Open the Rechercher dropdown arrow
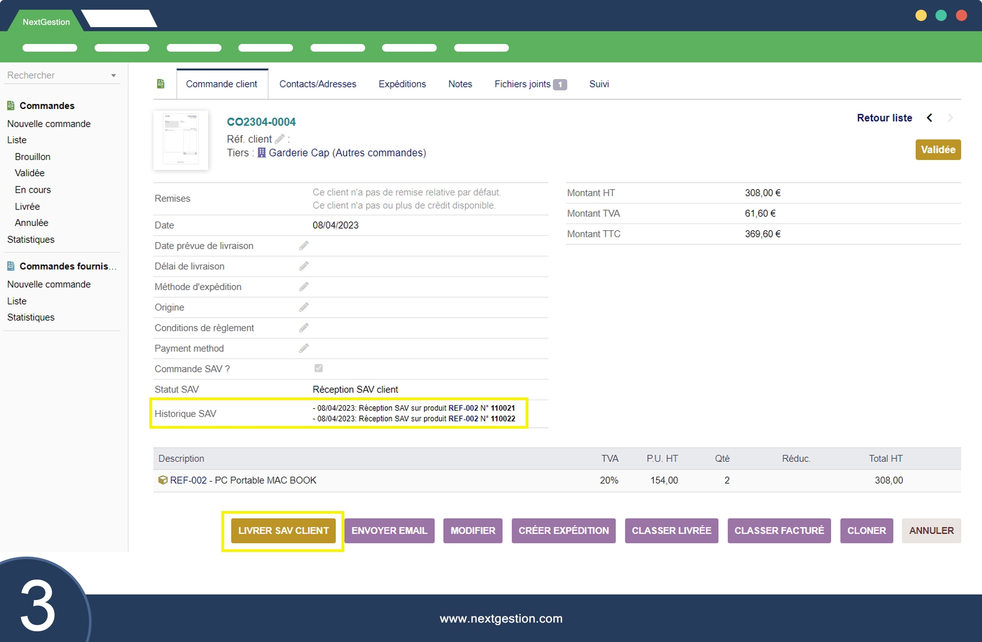The height and width of the screenshot is (642, 982). (114, 76)
